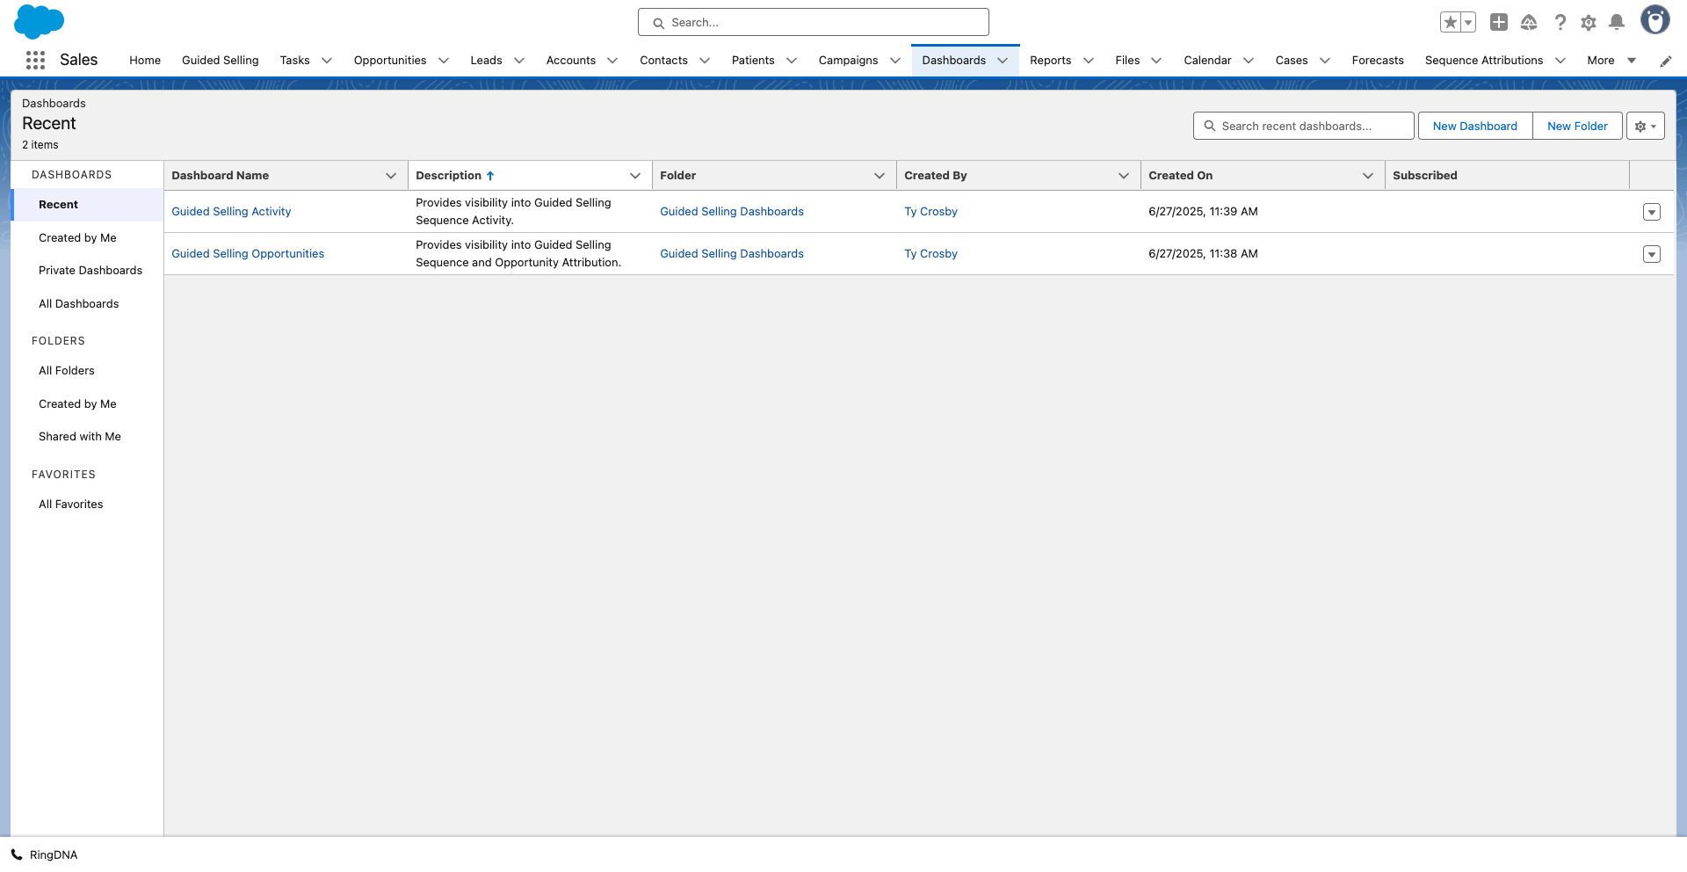1687x872 pixels.
Task: Open the Help question mark icon
Action: (x=1560, y=23)
